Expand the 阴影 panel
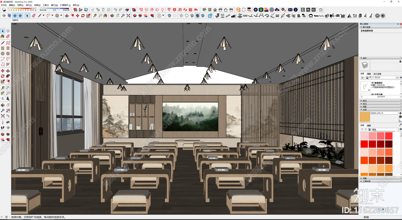The image size is (402, 220). pyautogui.click(x=361, y=107)
